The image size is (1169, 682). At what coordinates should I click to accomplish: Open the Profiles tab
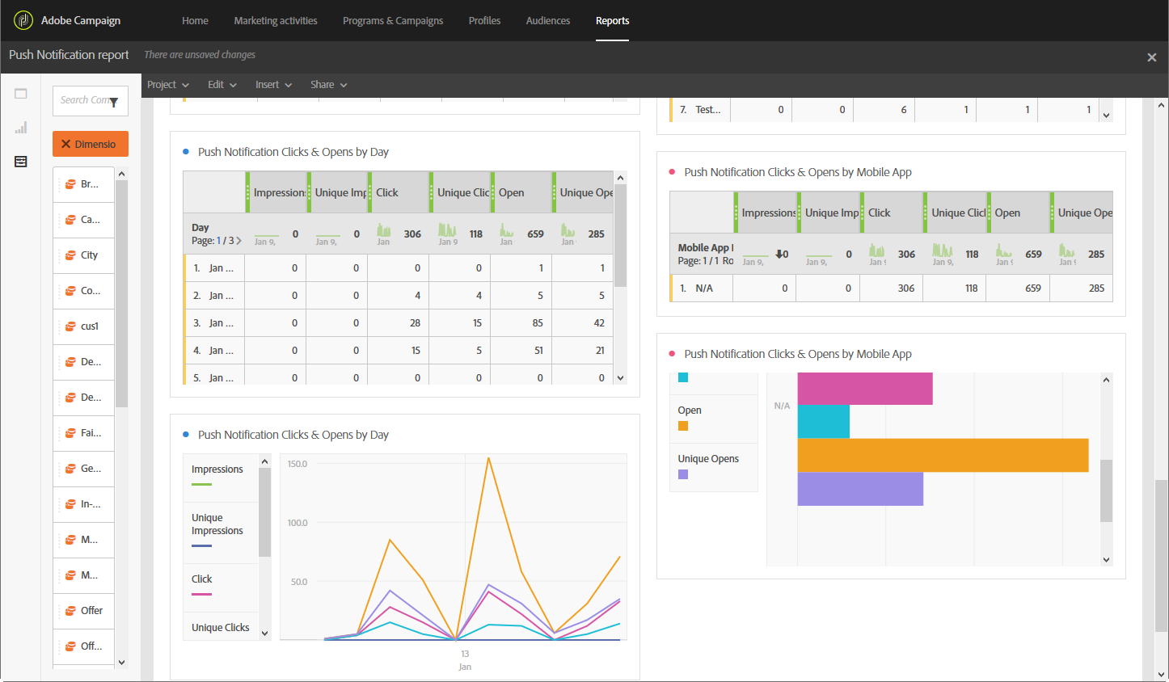484,21
